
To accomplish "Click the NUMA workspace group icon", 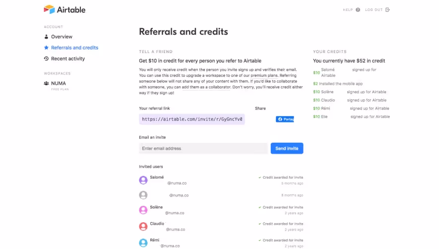I will point(46,83).
